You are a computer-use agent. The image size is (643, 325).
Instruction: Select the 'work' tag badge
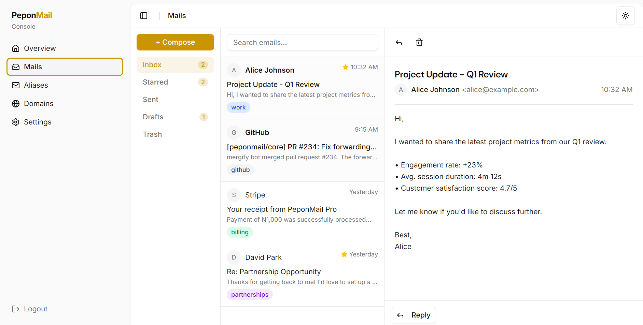tap(238, 107)
